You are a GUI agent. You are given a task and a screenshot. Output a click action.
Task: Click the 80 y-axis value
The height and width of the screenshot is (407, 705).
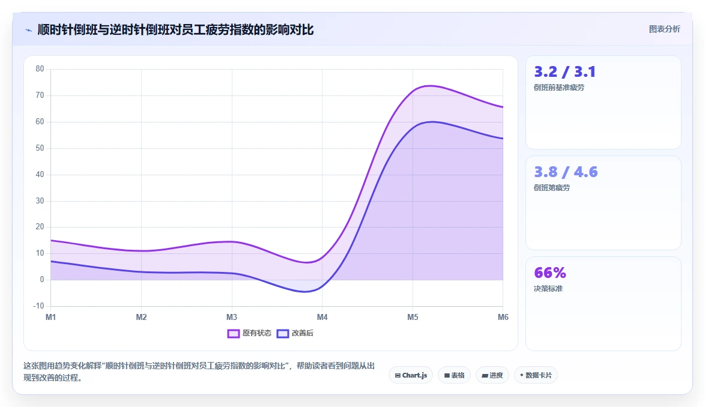(40, 68)
